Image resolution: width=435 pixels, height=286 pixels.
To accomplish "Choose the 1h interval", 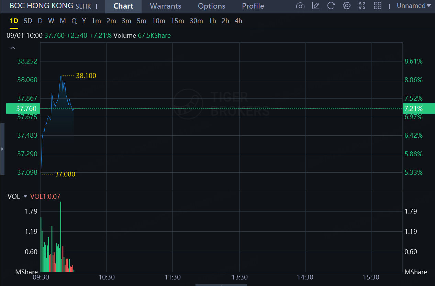I will 212,21.
